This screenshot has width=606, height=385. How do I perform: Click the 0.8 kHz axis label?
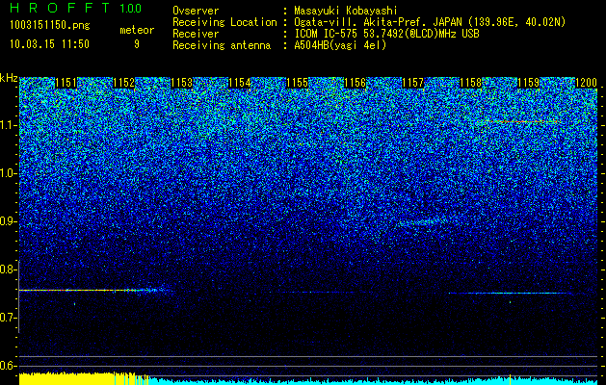(x=8, y=269)
